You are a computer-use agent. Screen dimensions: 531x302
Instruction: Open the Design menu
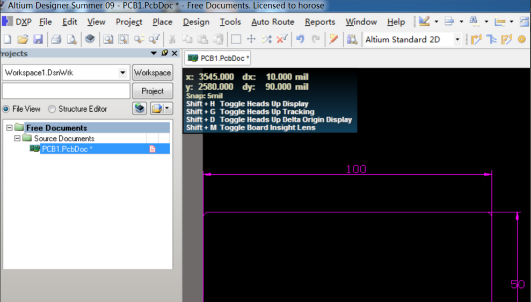(196, 22)
